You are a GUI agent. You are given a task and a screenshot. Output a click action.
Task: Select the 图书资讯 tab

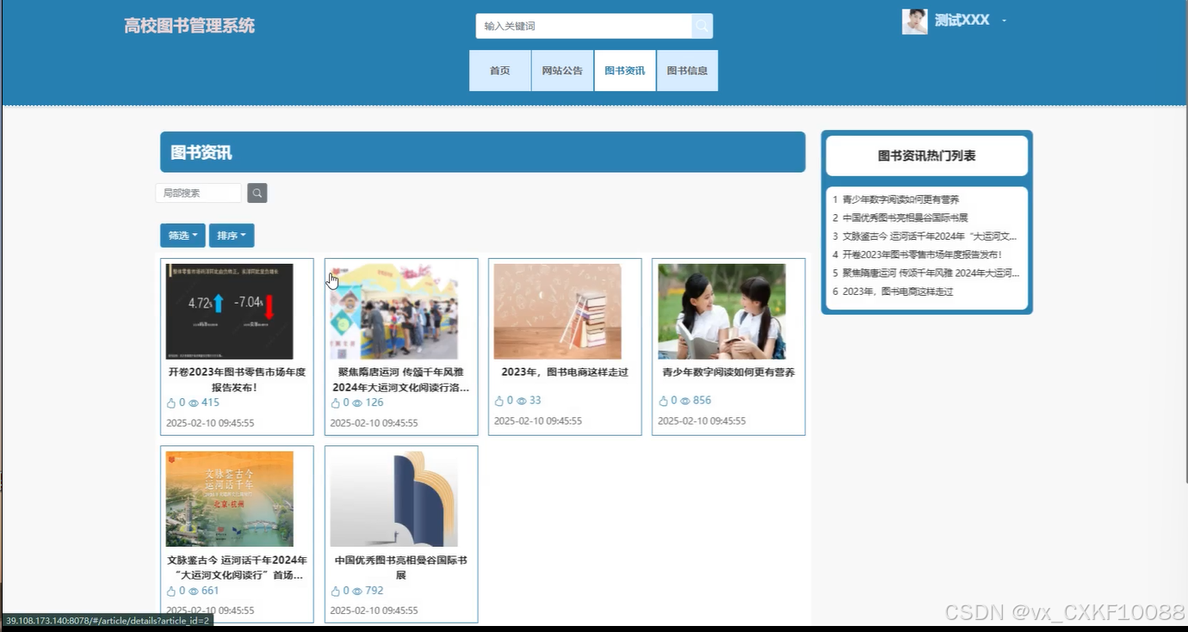625,71
